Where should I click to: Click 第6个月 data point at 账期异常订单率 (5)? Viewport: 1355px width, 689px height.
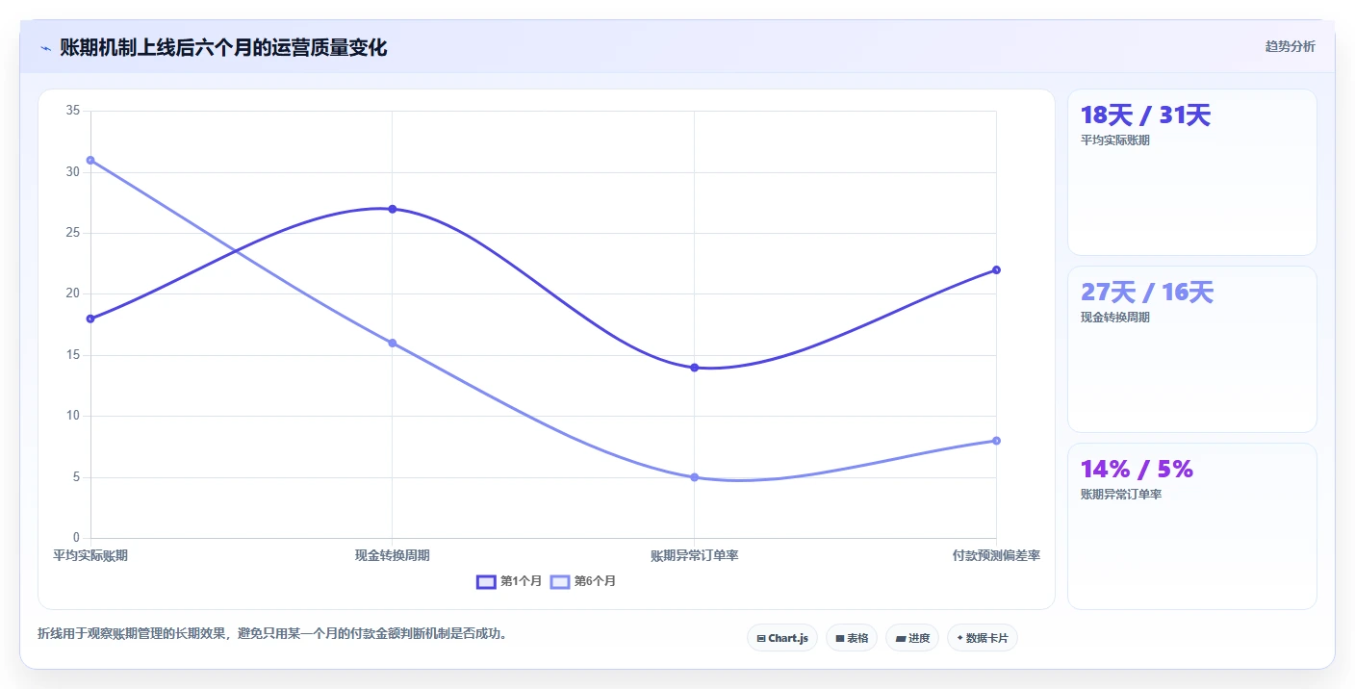coord(694,477)
